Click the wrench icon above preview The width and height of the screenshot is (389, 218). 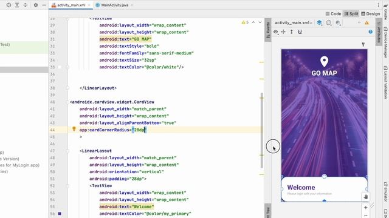(x=363, y=44)
